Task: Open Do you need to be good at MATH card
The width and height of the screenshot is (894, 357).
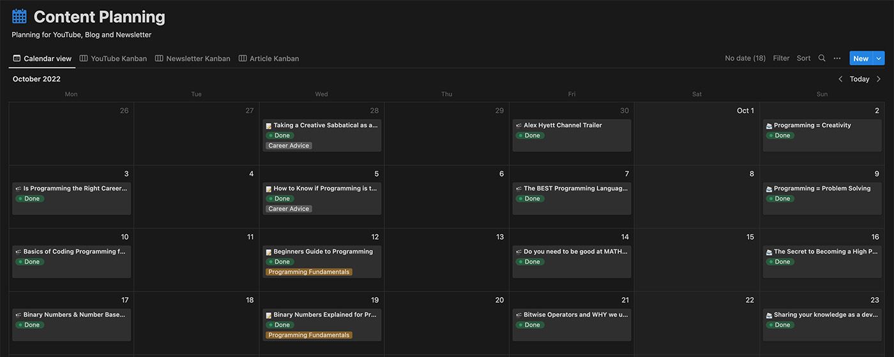Action: [572, 261]
